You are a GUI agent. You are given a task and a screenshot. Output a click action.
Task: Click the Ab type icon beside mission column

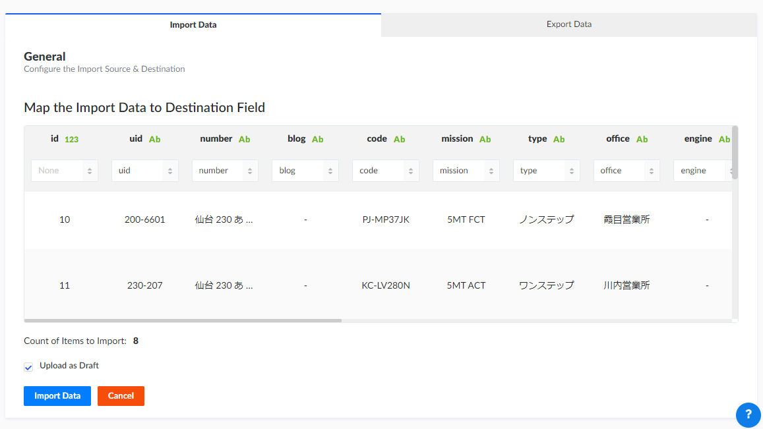tap(485, 140)
